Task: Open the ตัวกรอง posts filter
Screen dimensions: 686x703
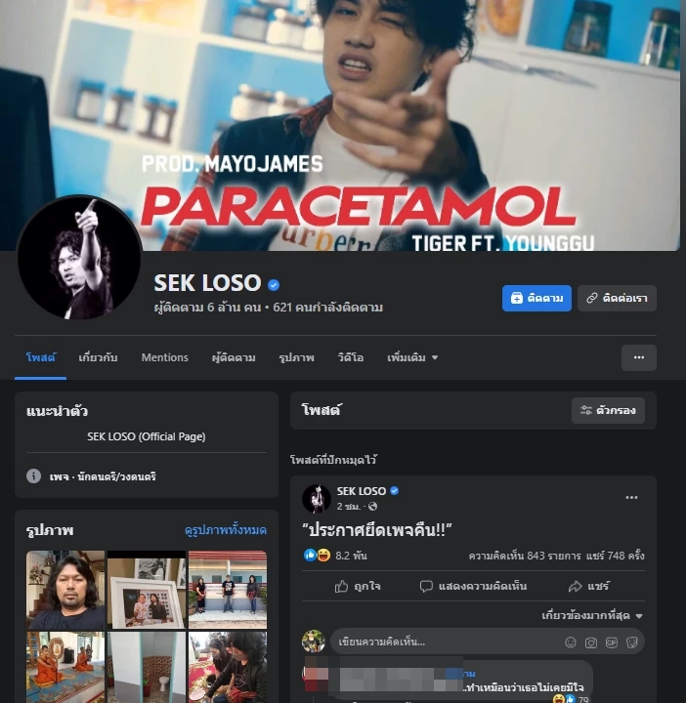Action: (x=608, y=411)
